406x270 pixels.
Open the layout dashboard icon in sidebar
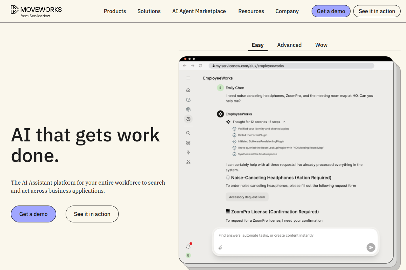[188, 143]
